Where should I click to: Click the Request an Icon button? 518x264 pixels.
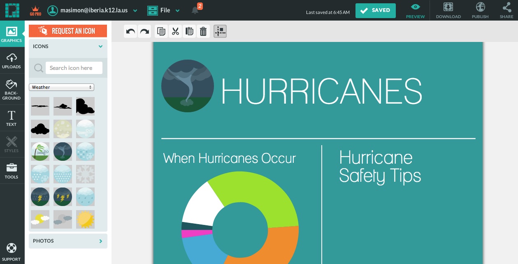(68, 31)
